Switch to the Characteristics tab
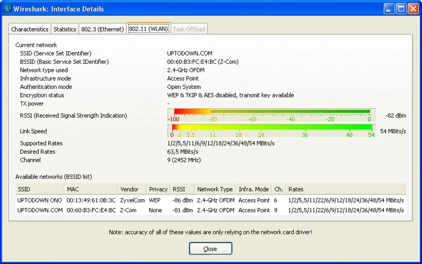Viewport: 422px width, 264px height. coord(29,29)
